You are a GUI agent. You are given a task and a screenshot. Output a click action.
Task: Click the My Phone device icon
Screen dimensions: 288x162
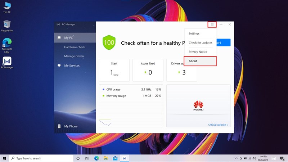coord(59,126)
